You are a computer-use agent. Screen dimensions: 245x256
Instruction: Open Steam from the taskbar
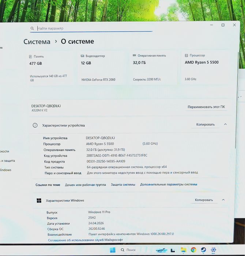(x=203, y=250)
